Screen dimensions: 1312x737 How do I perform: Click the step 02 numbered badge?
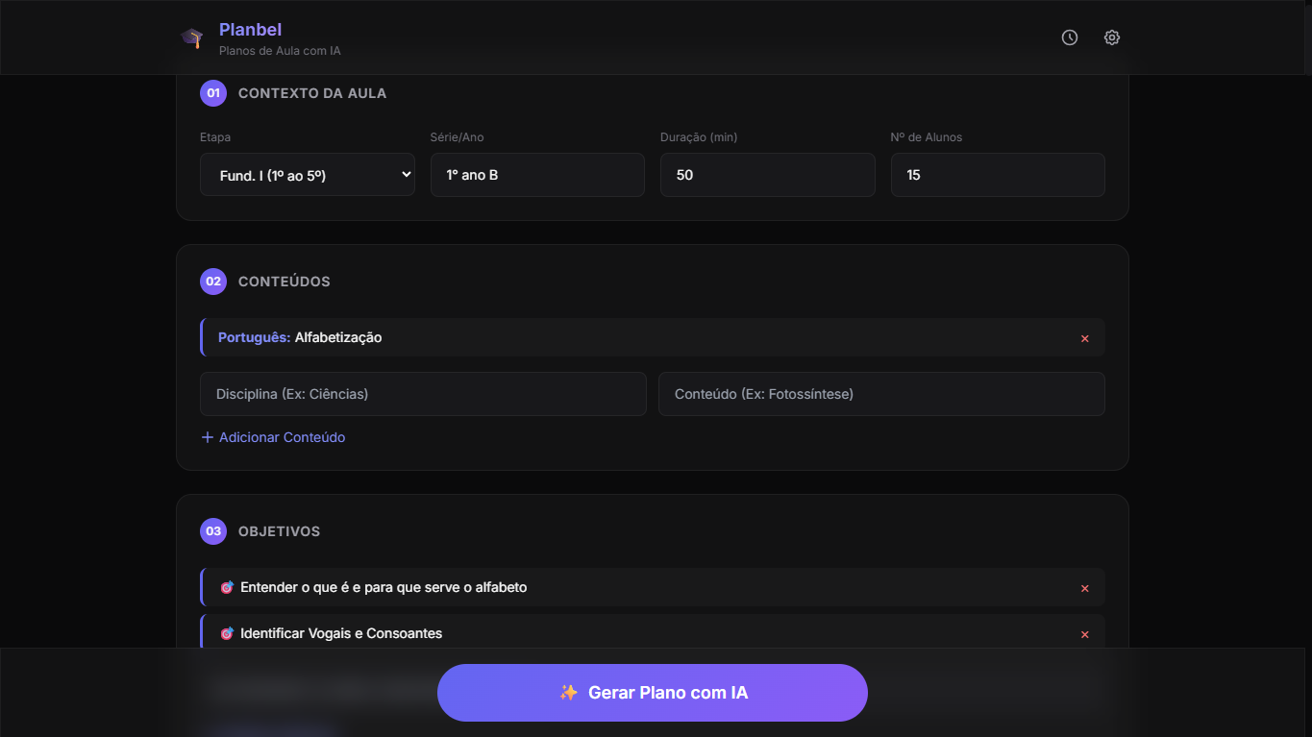[212, 282]
